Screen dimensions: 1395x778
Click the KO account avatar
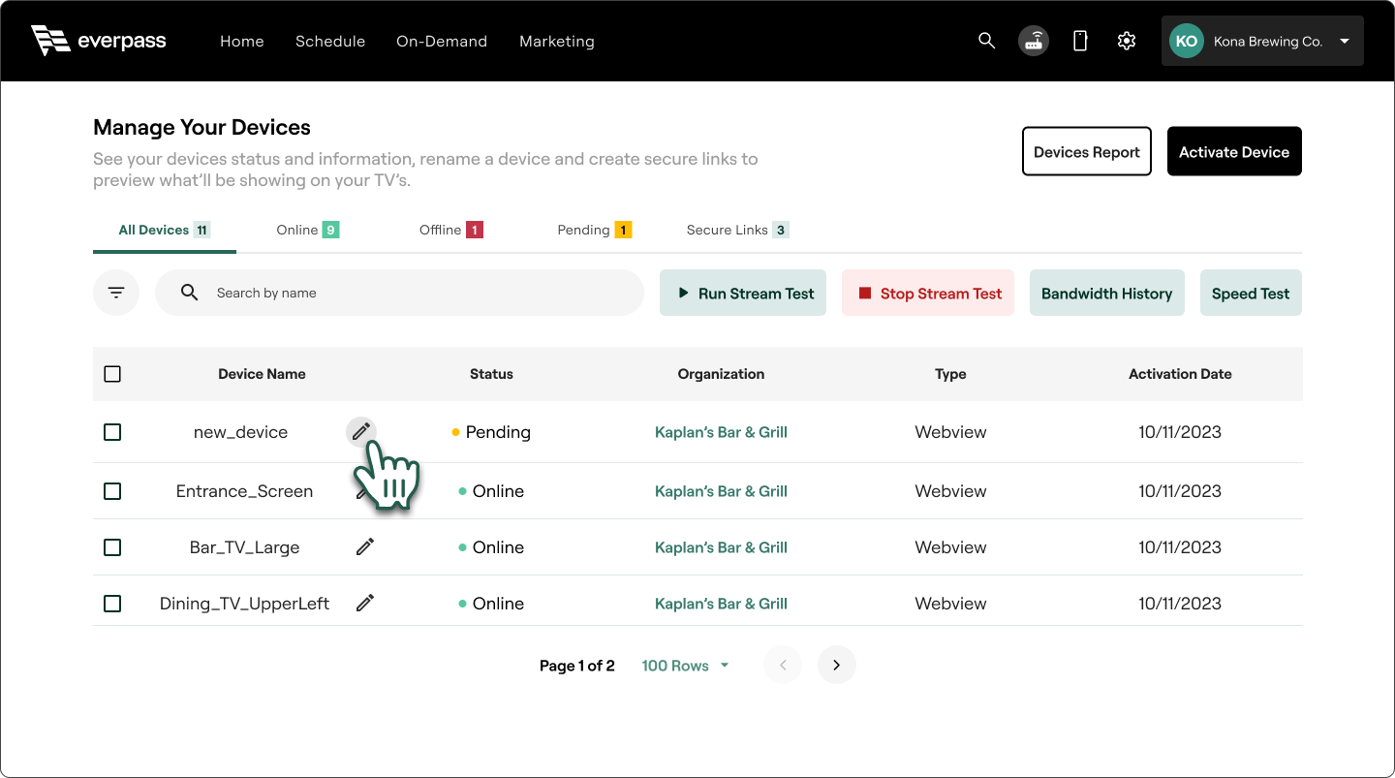(x=1186, y=41)
